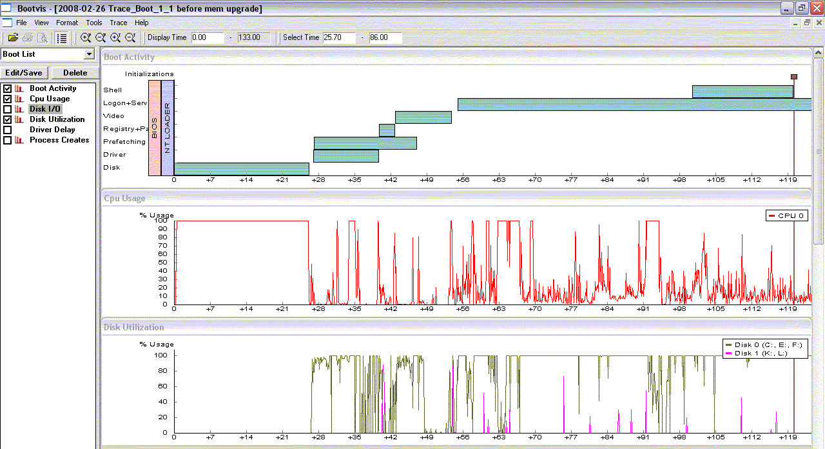The width and height of the screenshot is (825, 449).
Task: Click the leftmost zoom-in magnifier icon
Action: click(x=86, y=37)
